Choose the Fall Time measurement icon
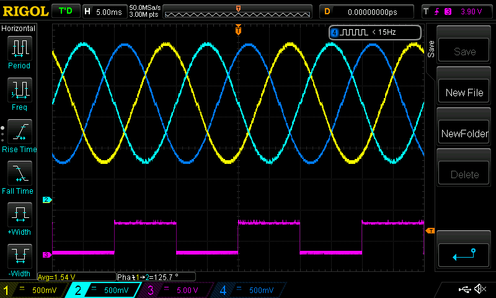 pyautogui.click(x=19, y=174)
